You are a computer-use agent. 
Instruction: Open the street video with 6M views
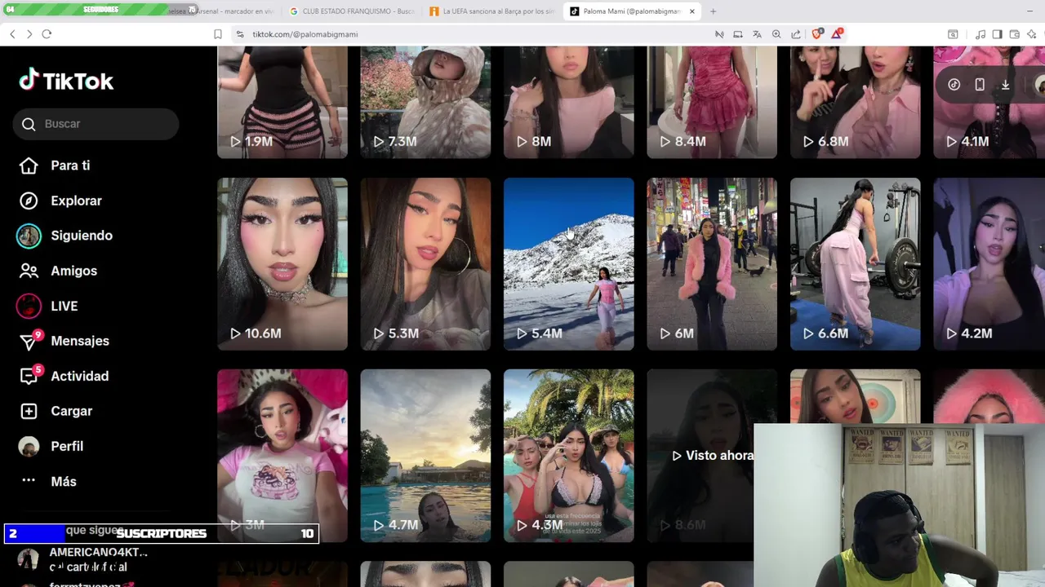point(712,264)
